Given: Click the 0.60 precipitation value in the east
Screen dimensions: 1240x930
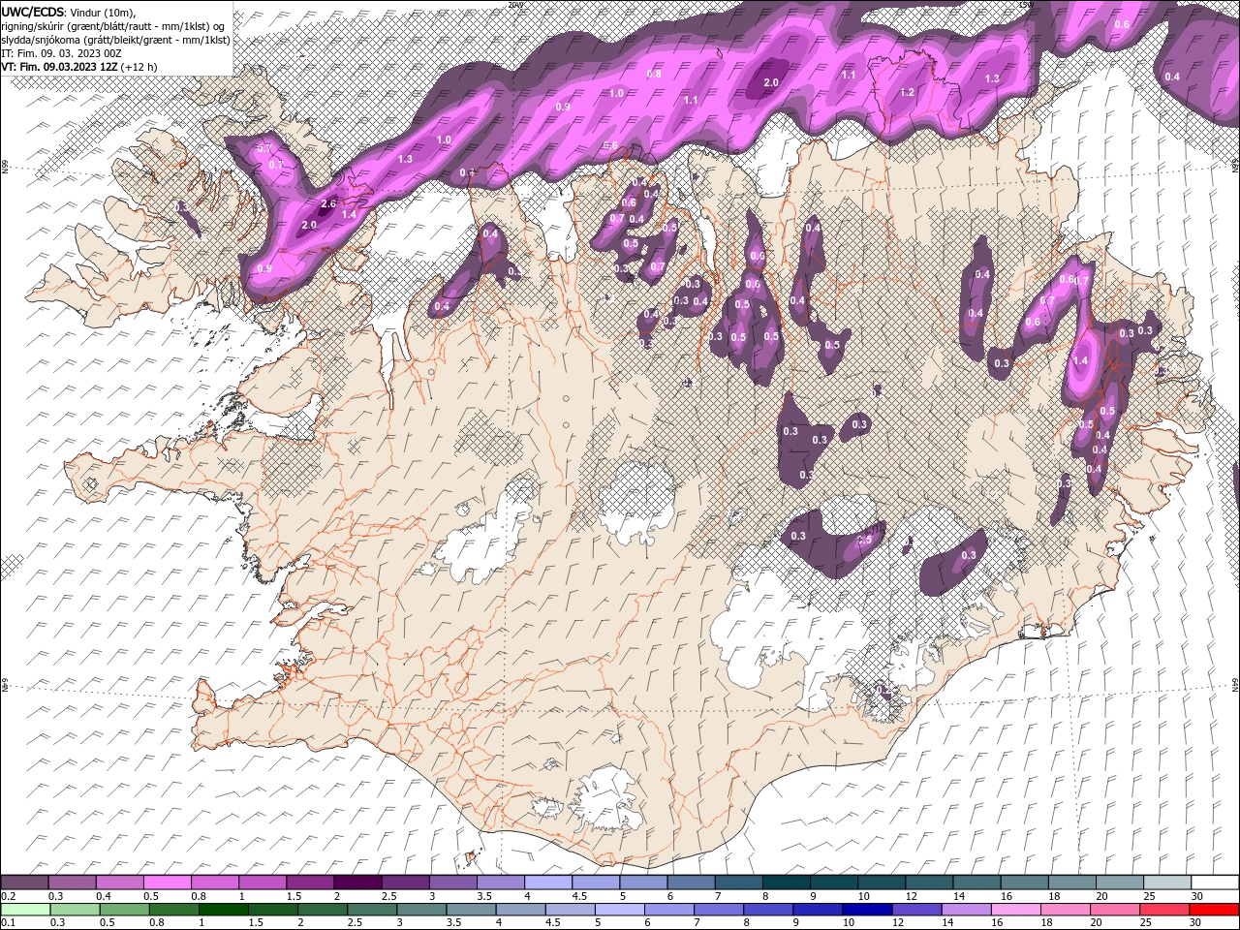Looking at the screenshot, I should coord(1068,280).
